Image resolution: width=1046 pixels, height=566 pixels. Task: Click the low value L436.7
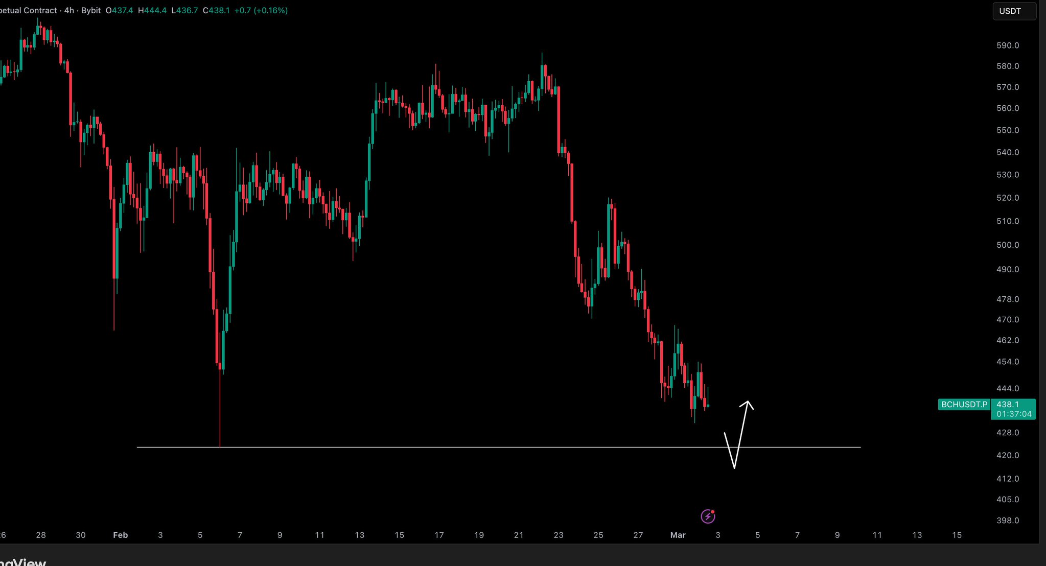pyautogui.click(x=184, y=10)
